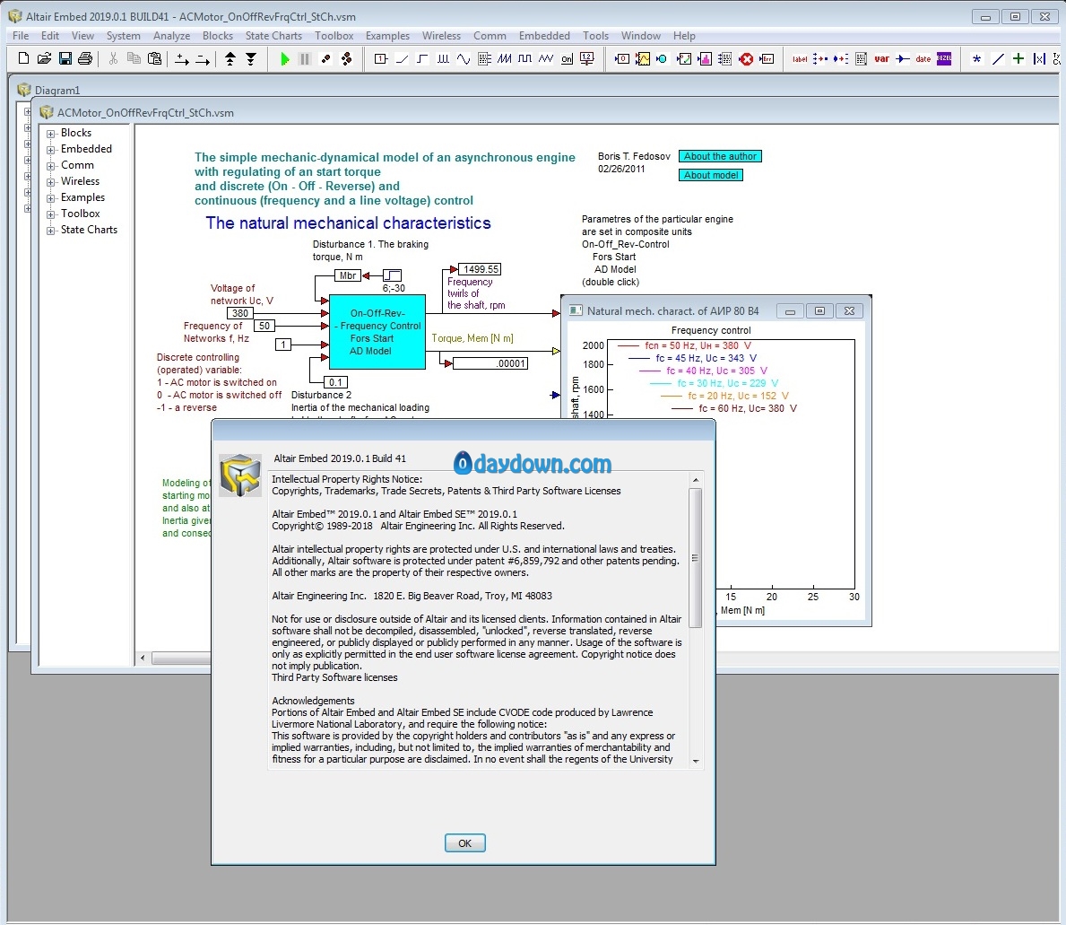Expand the Wireless tree node
Viewport: 1066px width, 925px height.
[51, 182]
